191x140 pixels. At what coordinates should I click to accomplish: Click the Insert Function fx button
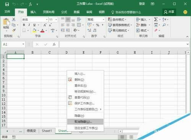click(54, 44)
